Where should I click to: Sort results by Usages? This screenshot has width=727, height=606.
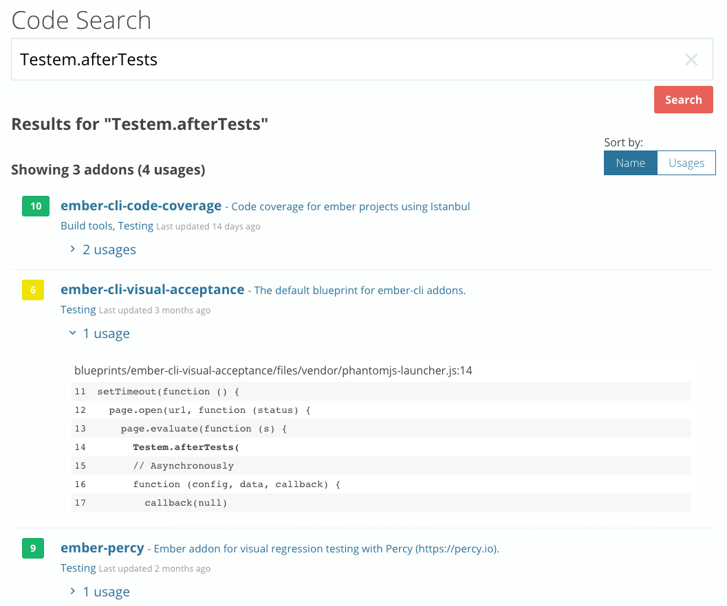pyautogui.click(x=686, y=163)
